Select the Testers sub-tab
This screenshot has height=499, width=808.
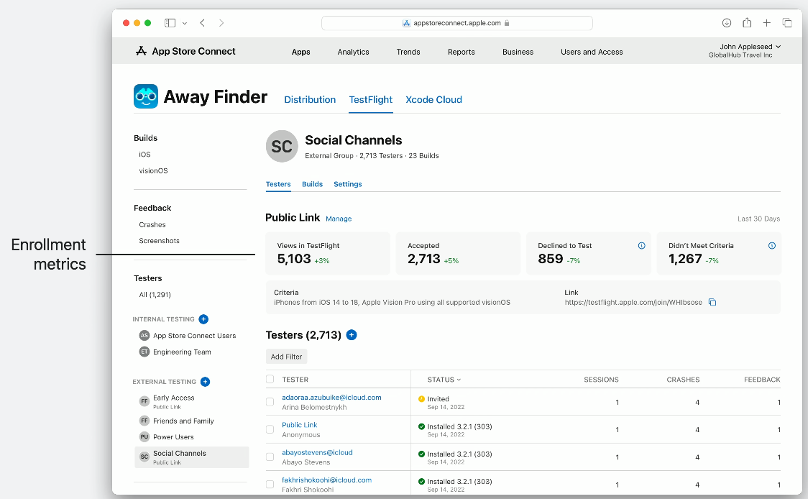278,184
